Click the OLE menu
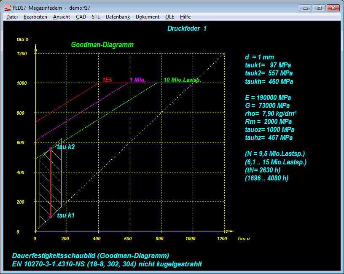The width and height of the screenshot is (344, 274). coord(169,17)
